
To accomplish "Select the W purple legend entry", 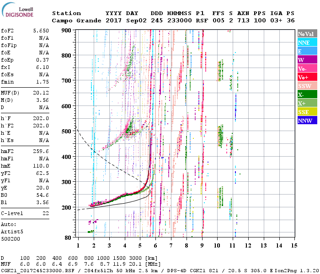I will (306, 60).
